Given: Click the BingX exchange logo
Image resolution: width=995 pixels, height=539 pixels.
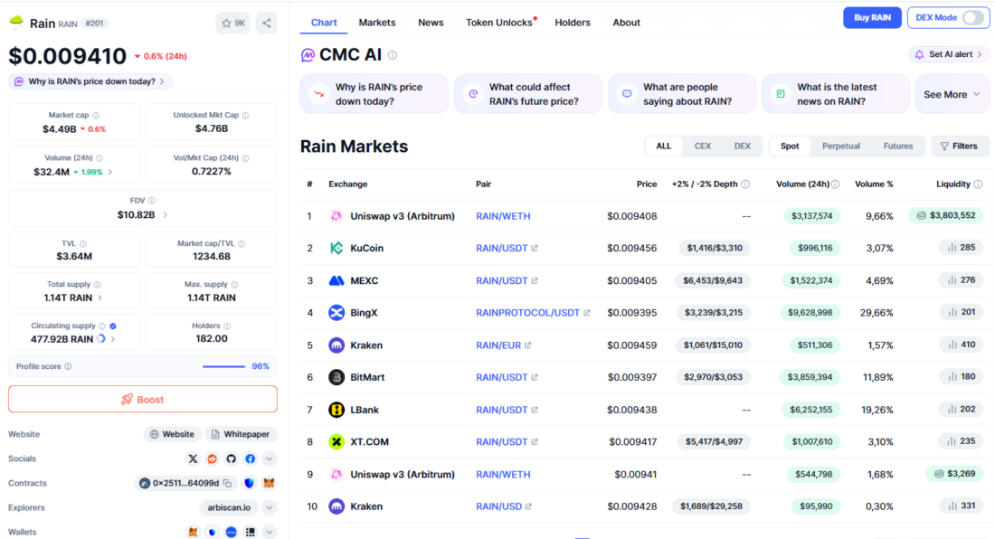Looking at the screenshot, I should (x=336, y=313).
